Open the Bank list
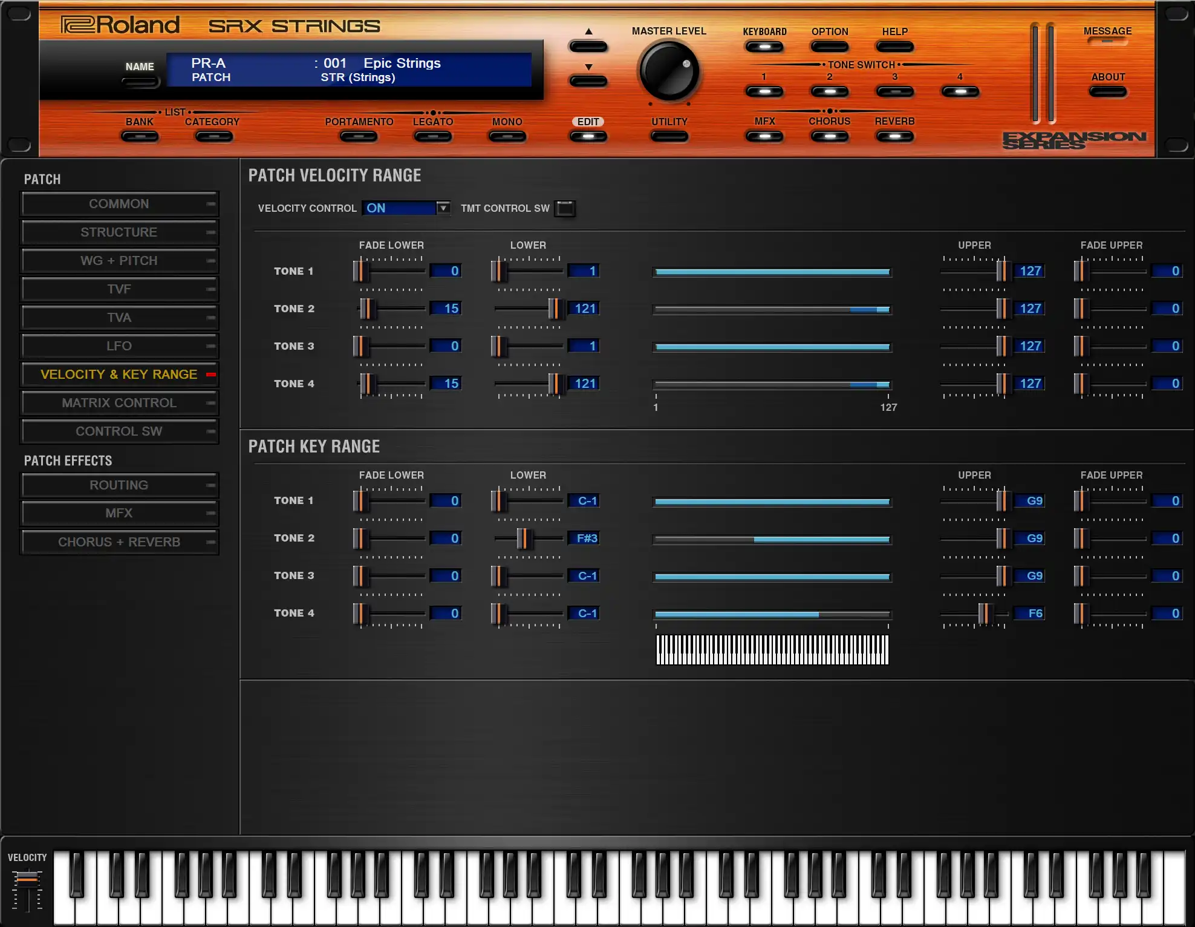The width and height of the screenshot is (1195, 927). [140, 136]
